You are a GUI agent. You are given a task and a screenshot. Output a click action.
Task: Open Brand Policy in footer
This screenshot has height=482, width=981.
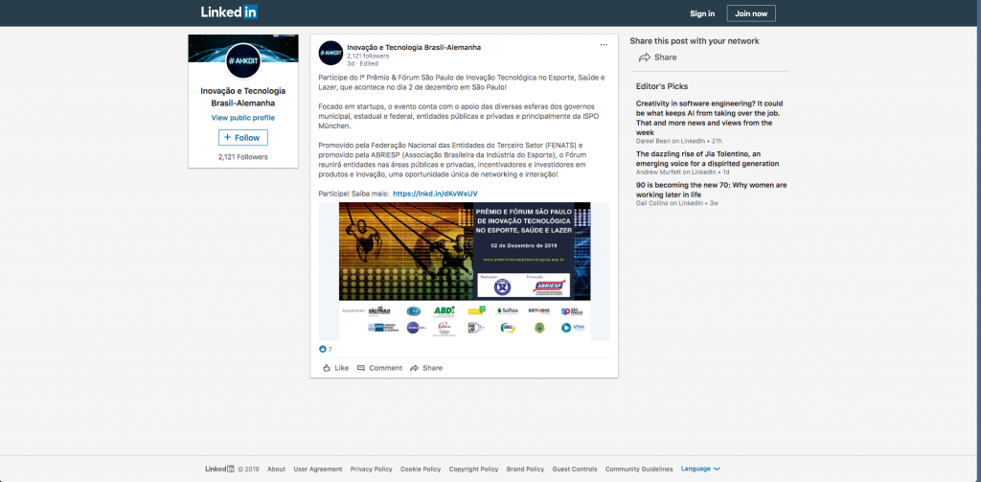(x=526, y=469)
